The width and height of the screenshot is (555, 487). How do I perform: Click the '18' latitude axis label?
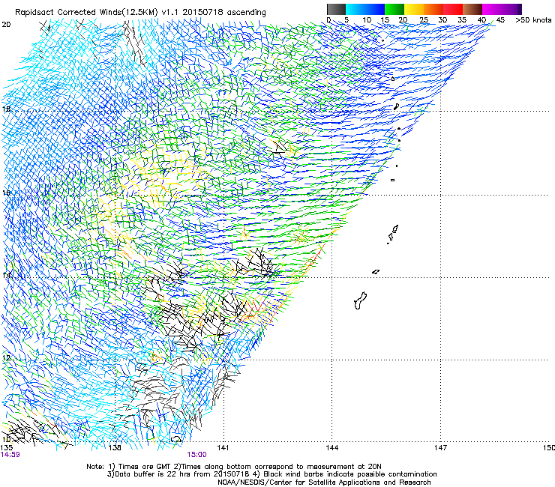click(x=6, y=109)
